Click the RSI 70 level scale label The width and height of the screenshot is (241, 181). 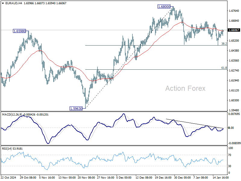tap(230, 155)
